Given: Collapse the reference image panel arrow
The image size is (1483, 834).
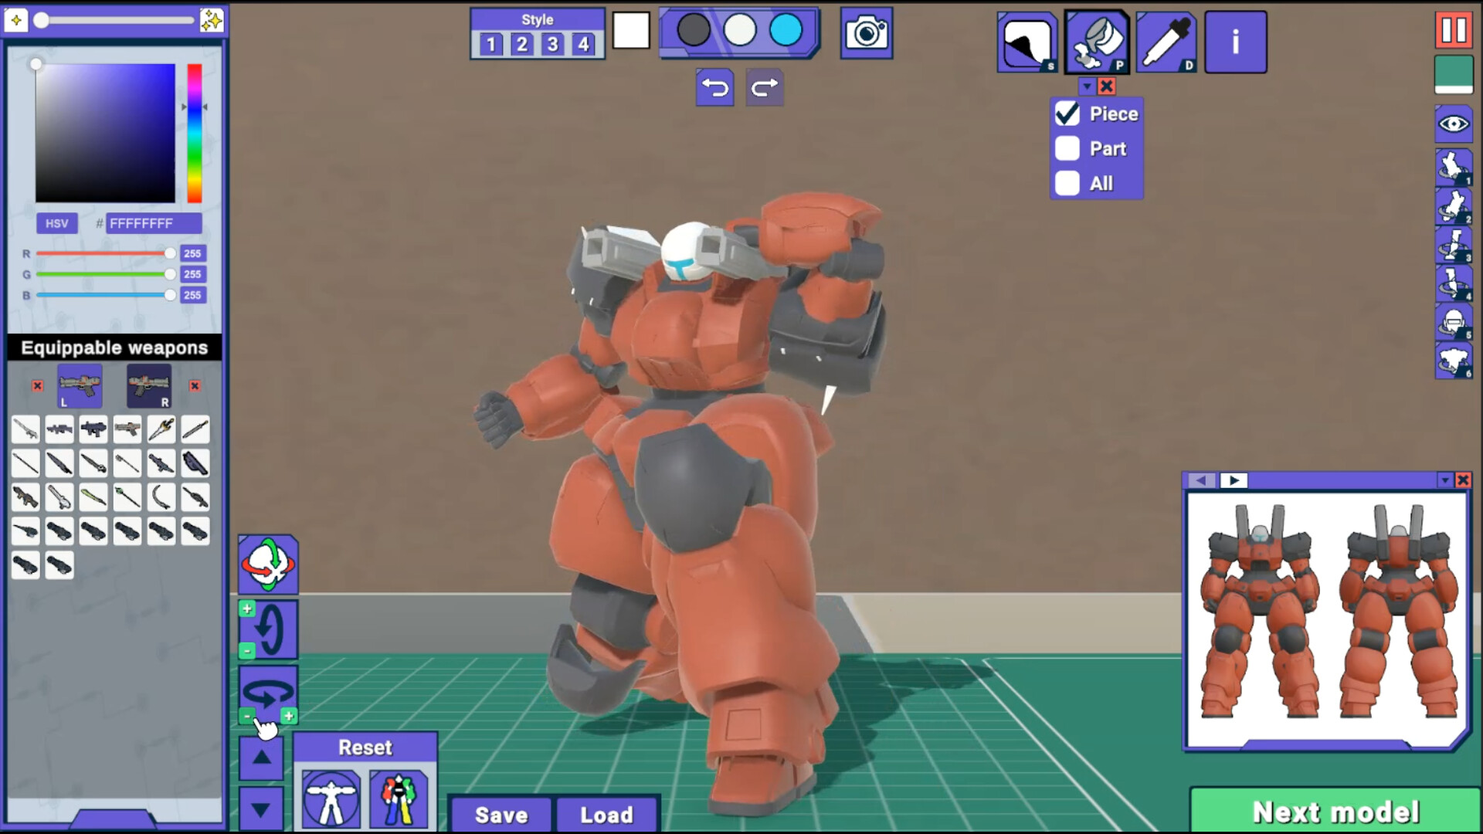Looking at the screenshot, I should tap(1444, 480).
